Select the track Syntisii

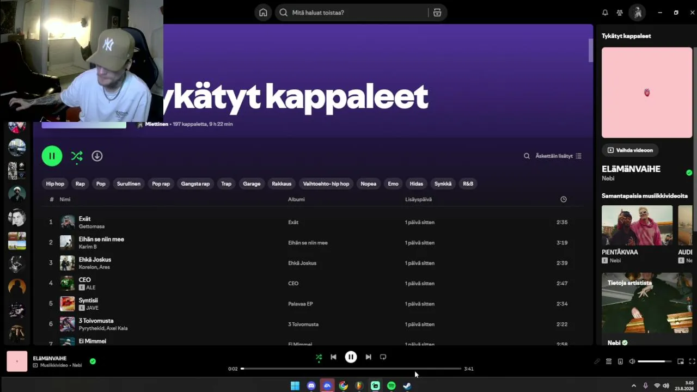pos(88,301)
